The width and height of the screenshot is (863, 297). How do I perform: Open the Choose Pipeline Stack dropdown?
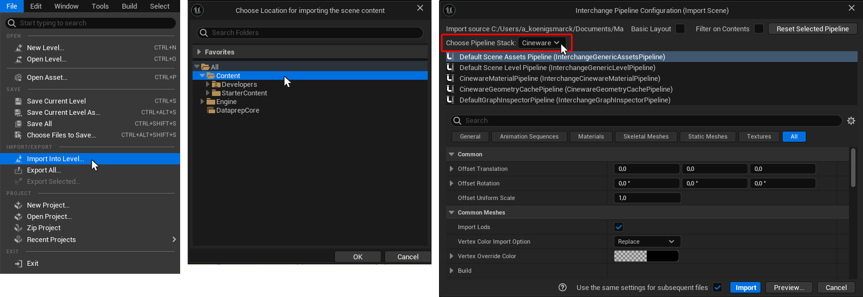[x=541, y=43]
